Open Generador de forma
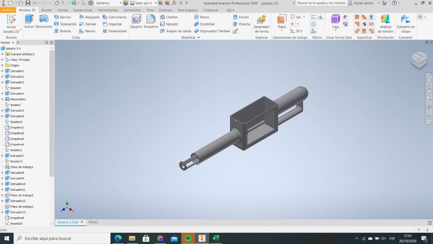Screen dimensions: 433x244 click(x=261, y=24)
